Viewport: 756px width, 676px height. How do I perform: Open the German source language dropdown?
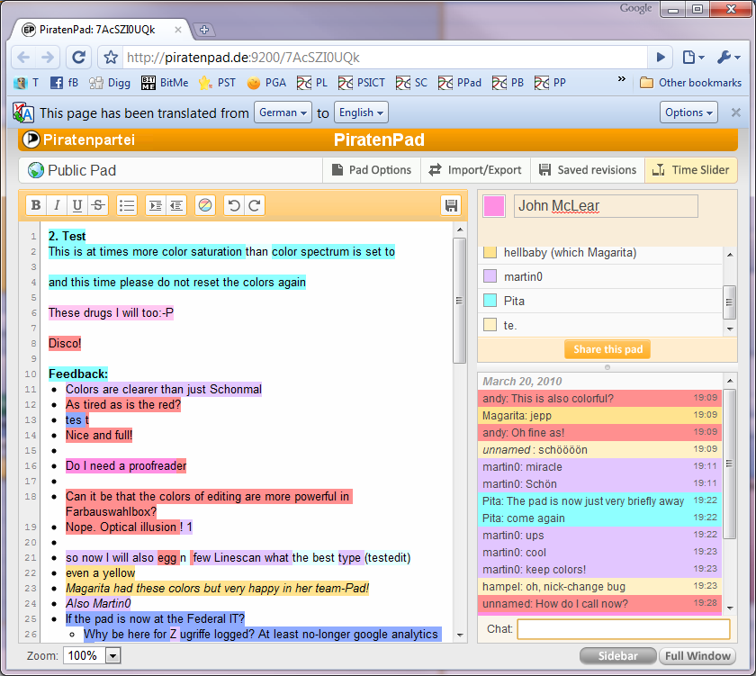[283, 113]
